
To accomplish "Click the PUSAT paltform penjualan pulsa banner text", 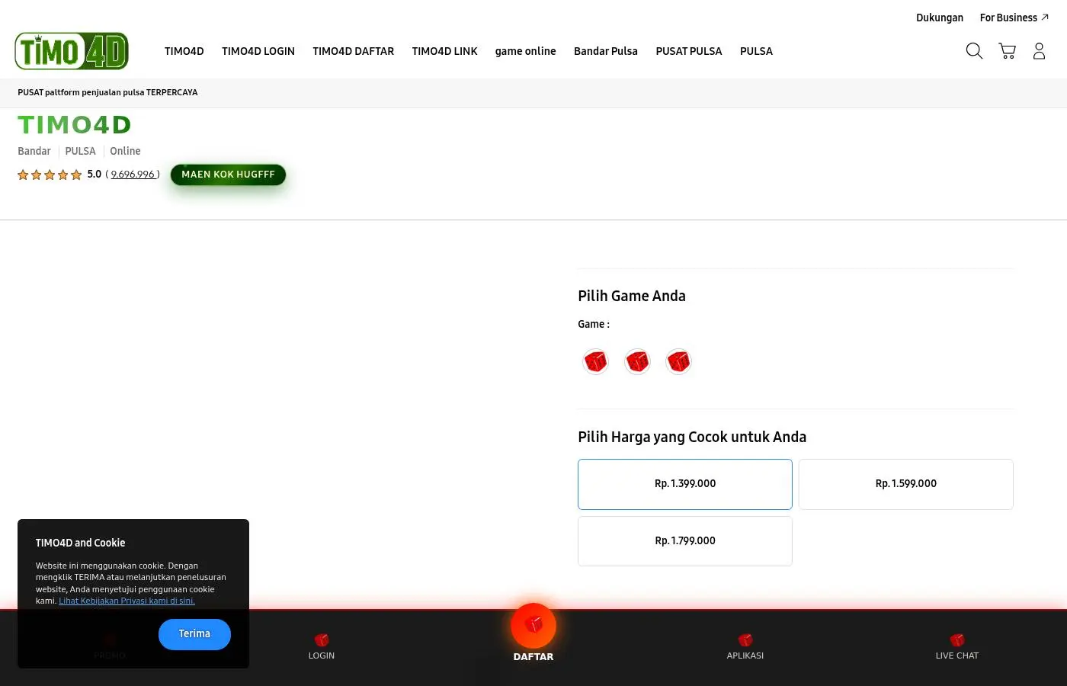I will [x=107, y=92].
